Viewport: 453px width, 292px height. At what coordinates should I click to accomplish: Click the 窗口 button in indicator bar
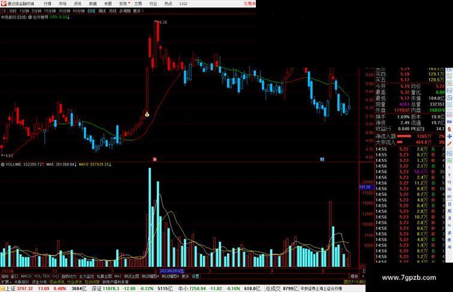(14, 276)
